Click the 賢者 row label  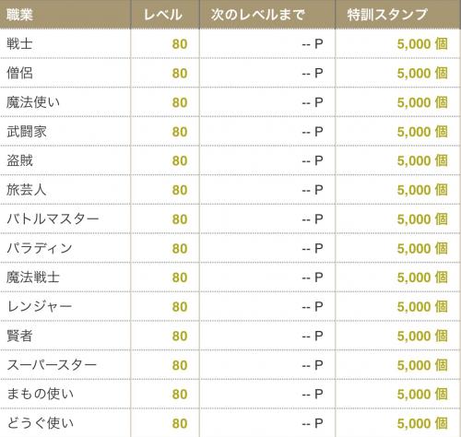click(x=19, y=336)
